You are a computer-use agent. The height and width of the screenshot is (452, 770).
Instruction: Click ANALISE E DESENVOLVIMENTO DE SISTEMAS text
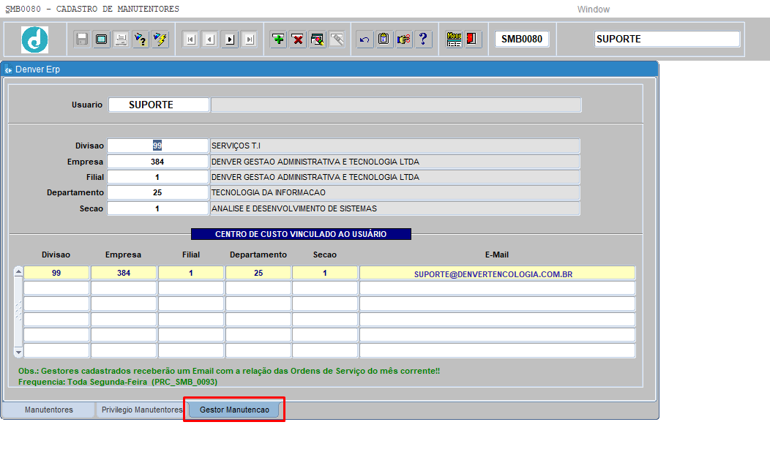point(294,208)
